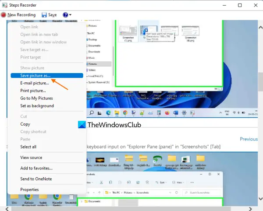Choose Copy from the context menu

pyautogui.click(x=25, y=124)
